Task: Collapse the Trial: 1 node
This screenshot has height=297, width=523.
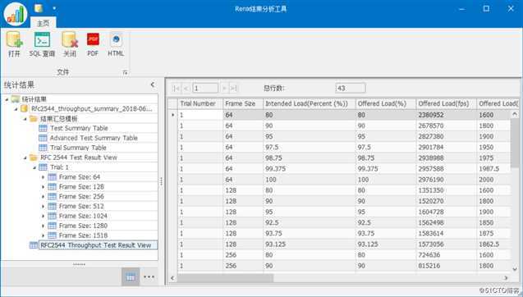Action: pyautogui.click(x=34, y=167)
